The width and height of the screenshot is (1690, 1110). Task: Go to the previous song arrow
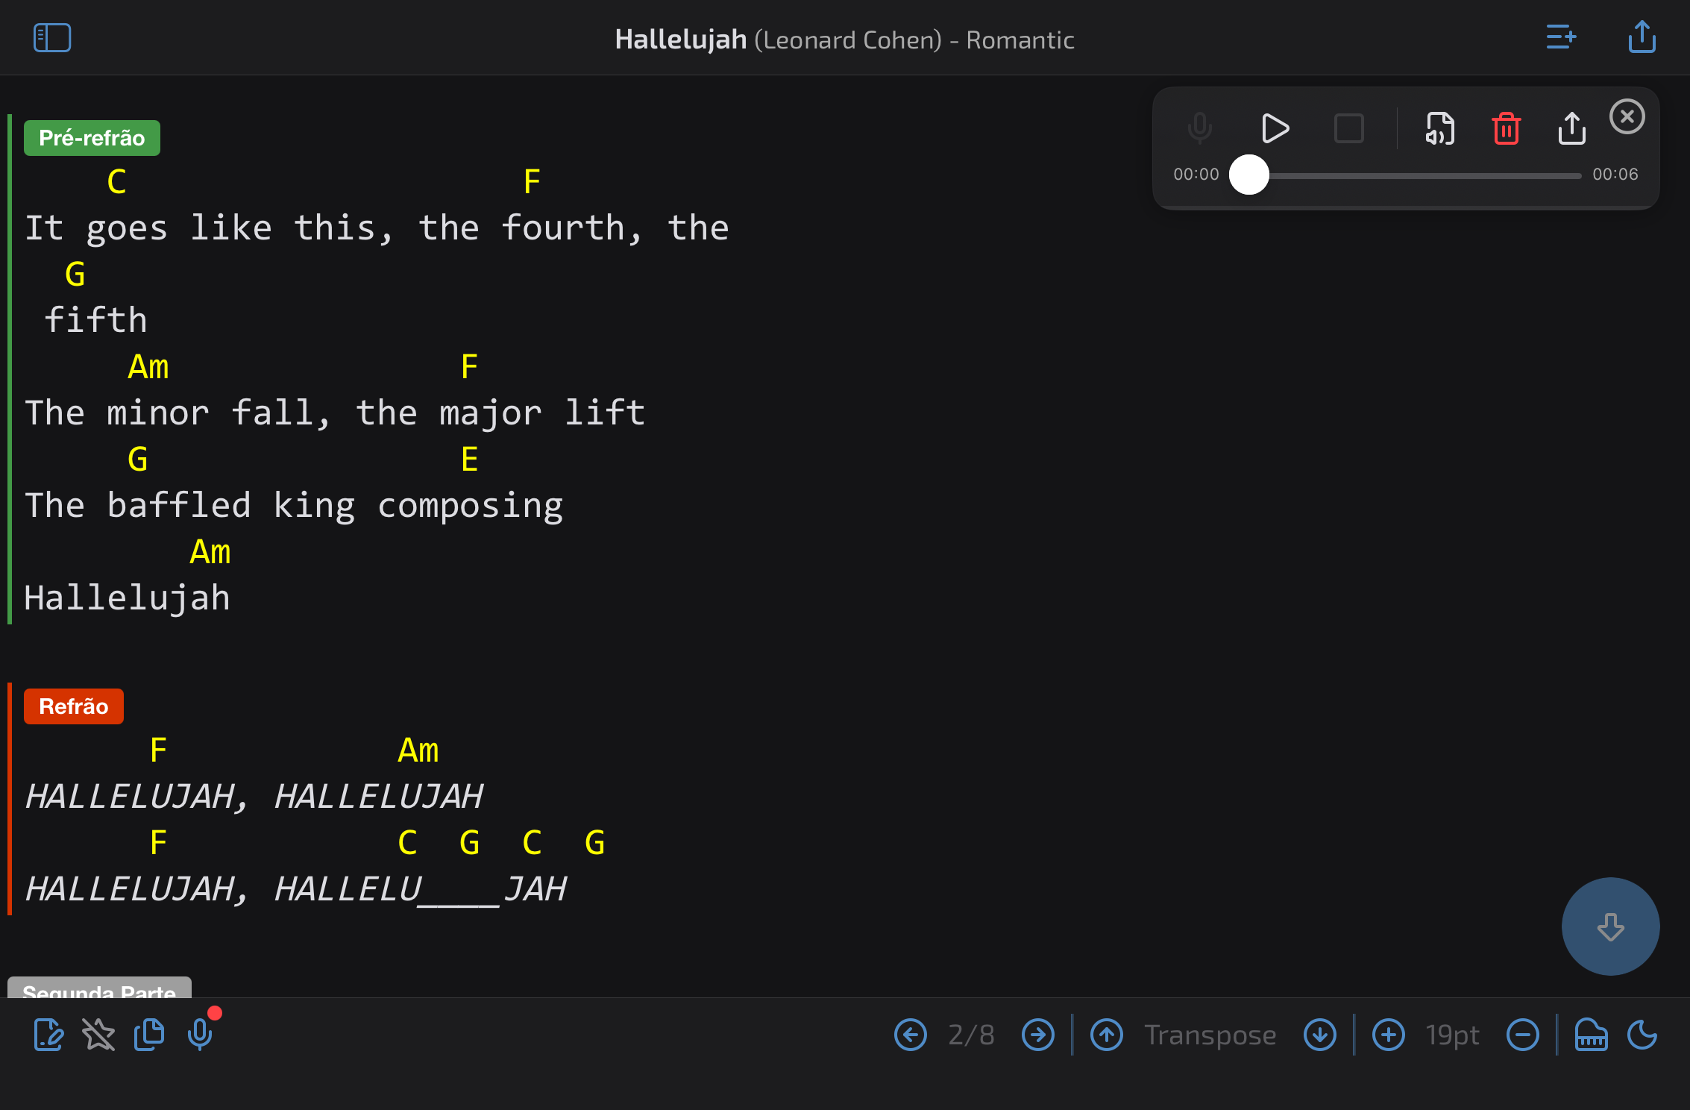910,1035
